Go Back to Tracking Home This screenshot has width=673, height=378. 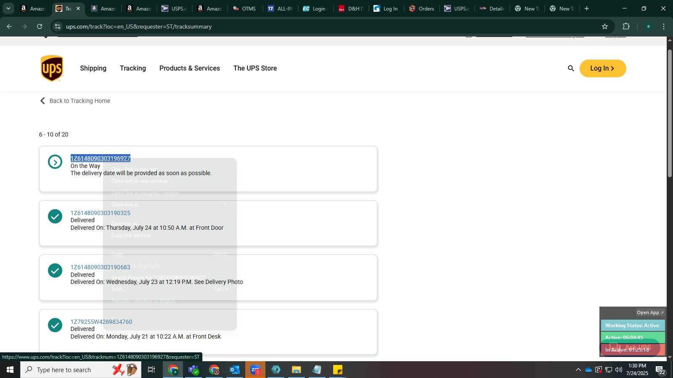tap(75, 101)
